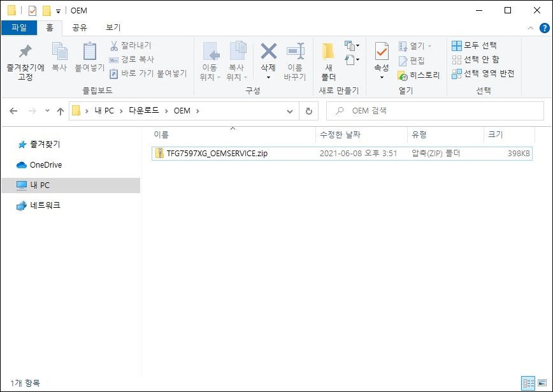Collapse the ribbon with the chevron

[x=531, y=28]
